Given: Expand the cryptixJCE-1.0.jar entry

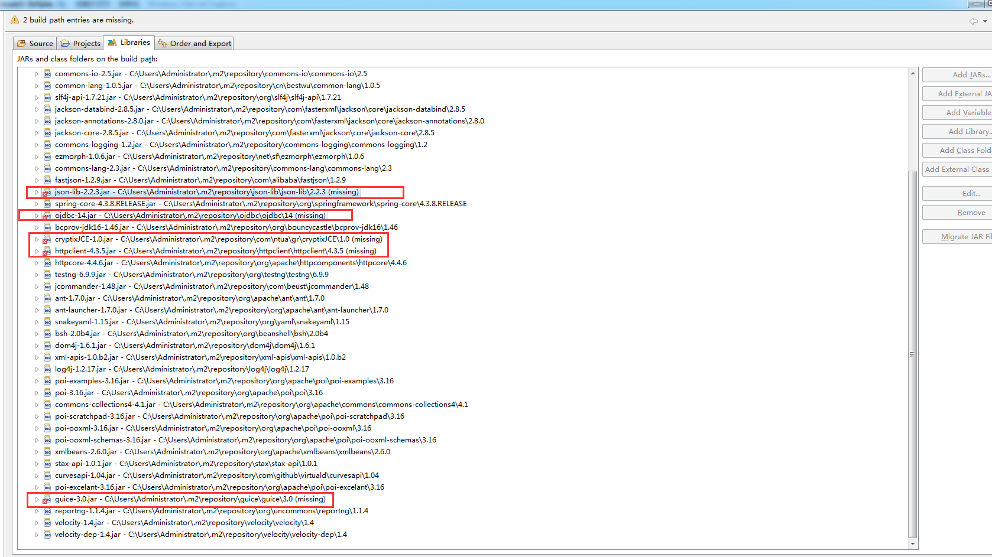Looking at the screenshot, I should point(37,239).
